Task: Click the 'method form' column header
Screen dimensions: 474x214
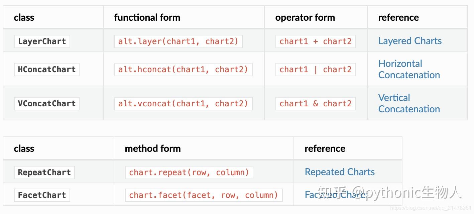Action: click(152, 148)
